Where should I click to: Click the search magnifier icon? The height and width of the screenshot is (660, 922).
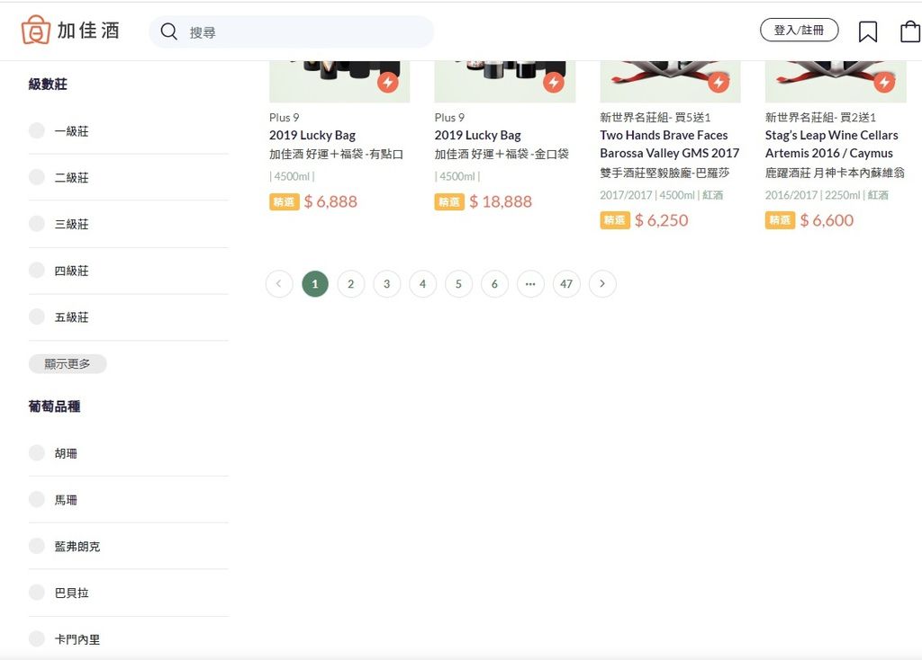click(x=168, y=31)
